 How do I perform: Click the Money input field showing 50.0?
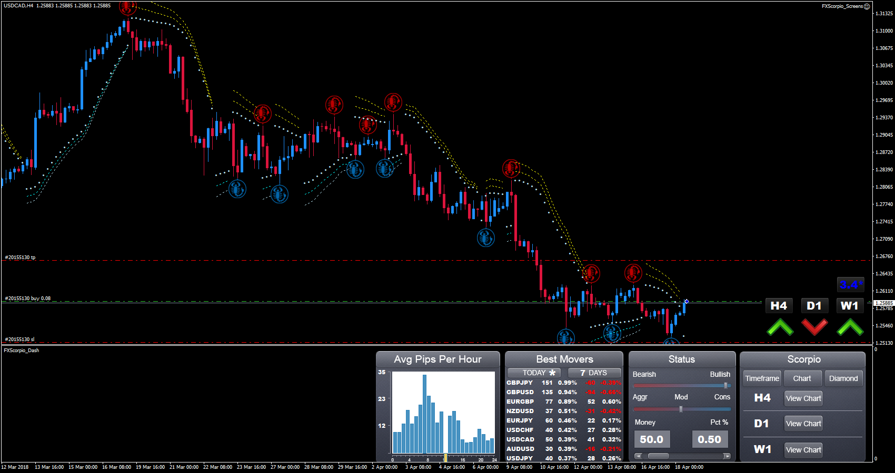pos(652,439)
